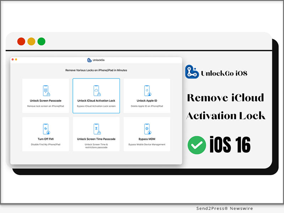Click the large UnlockGo iOS logo icon
Viewport: 284px width, 213px height.
[192, 72]
